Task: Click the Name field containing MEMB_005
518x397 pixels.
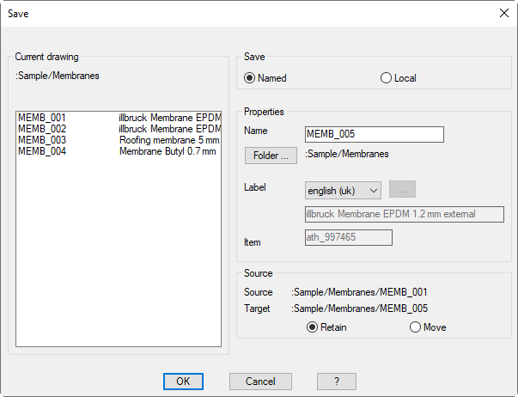Action: pyautogui.click(x=374, y=134)
